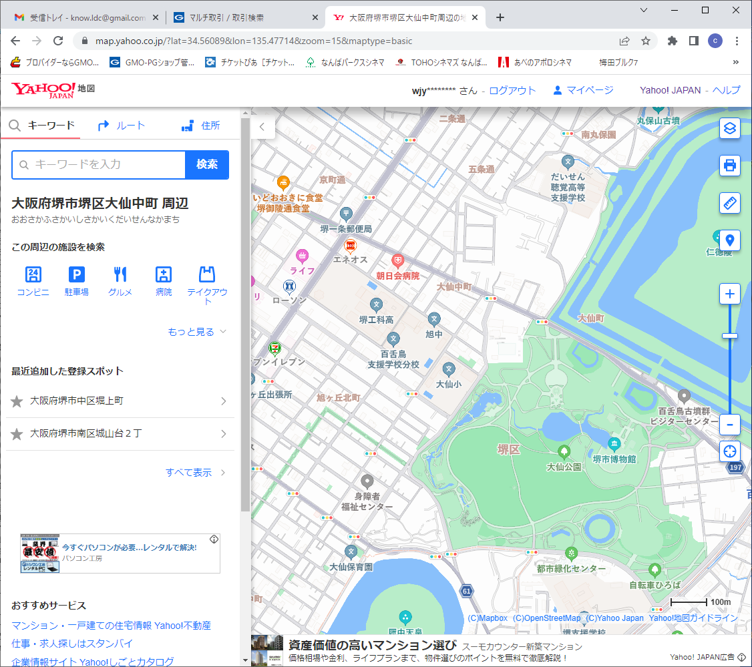Click the current location crosshair button
The image size is (752, 667).
point(729,451)
